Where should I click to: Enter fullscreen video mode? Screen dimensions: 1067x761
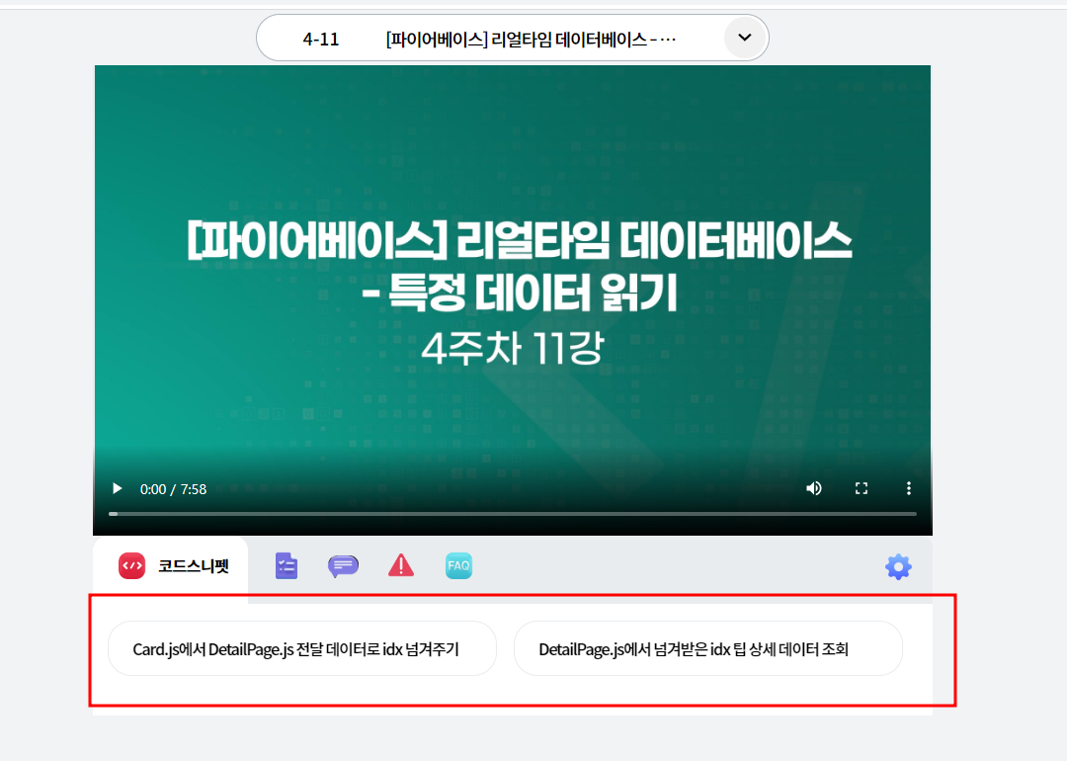862,489
